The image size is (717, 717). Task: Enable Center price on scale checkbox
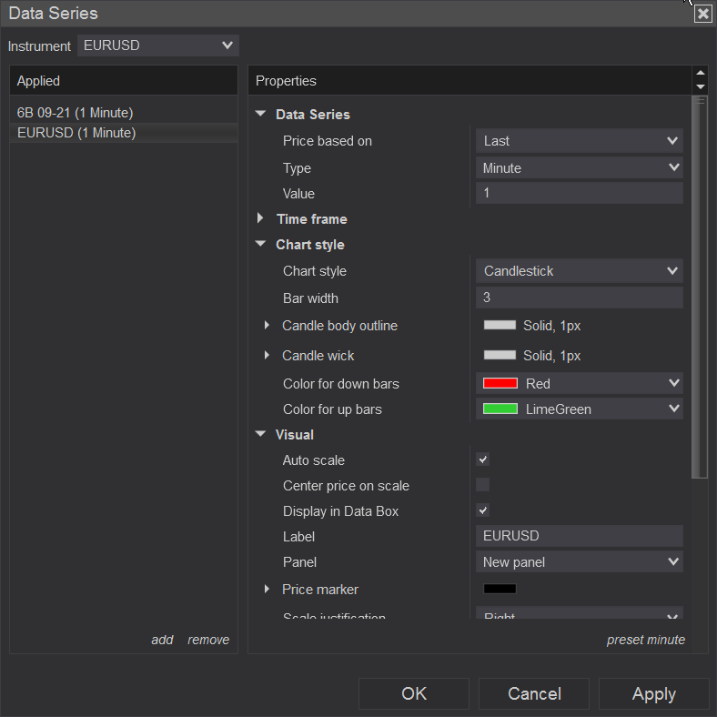[x=483, y=485]
